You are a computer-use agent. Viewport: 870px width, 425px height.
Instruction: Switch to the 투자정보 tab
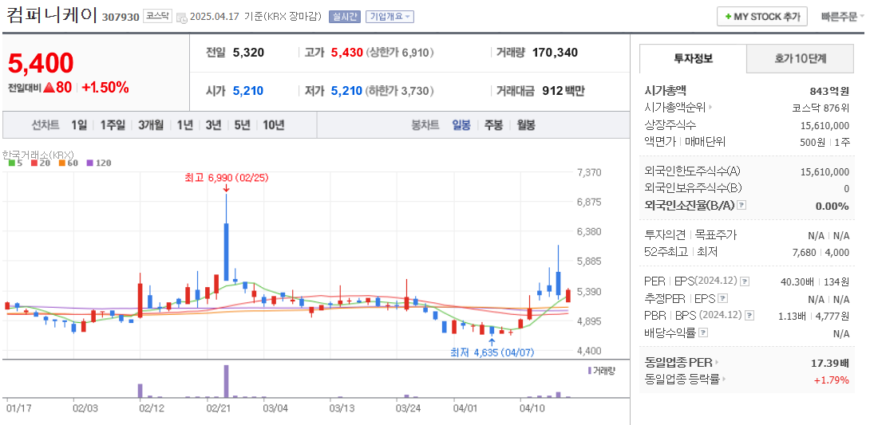[x=693, y=59]
